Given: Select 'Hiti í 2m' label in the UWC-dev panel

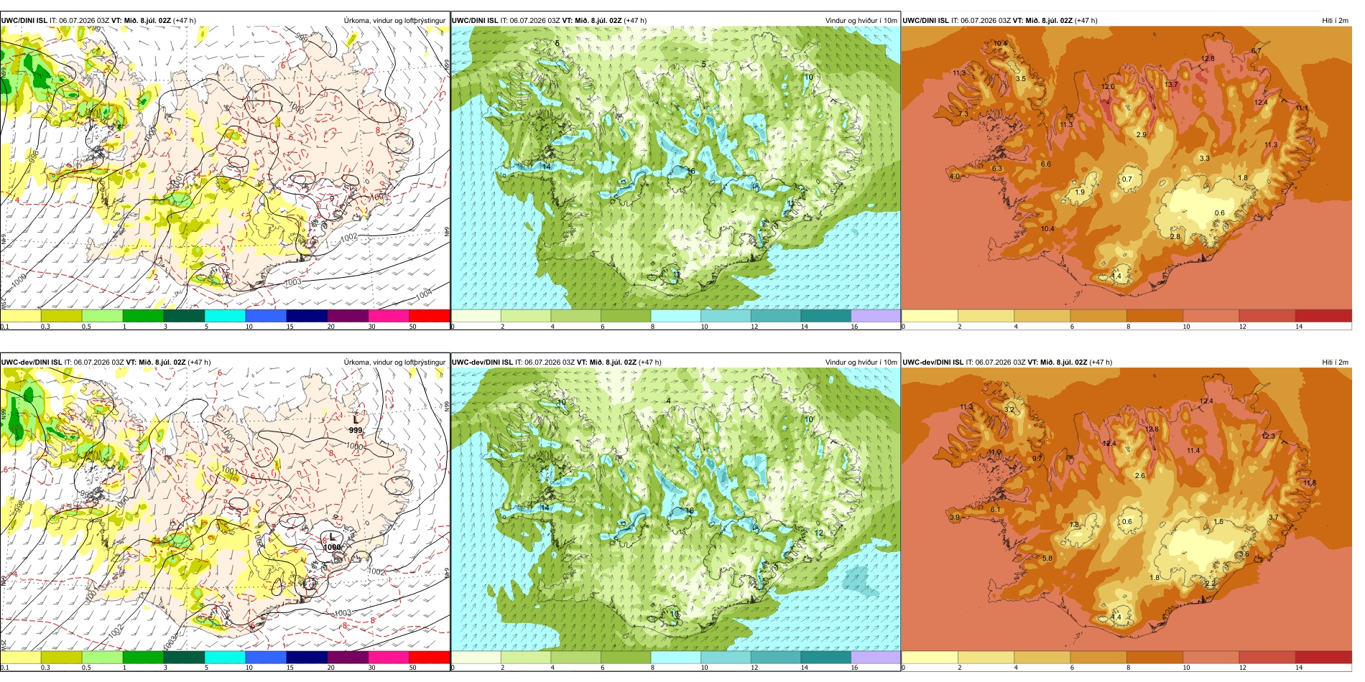Looking at the screenshot, I should point(1335,363).
